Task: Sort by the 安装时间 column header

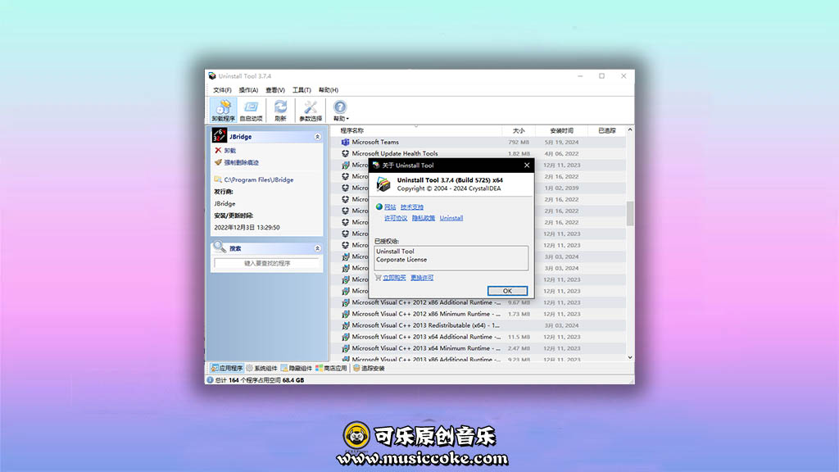Action: point(561,130)
